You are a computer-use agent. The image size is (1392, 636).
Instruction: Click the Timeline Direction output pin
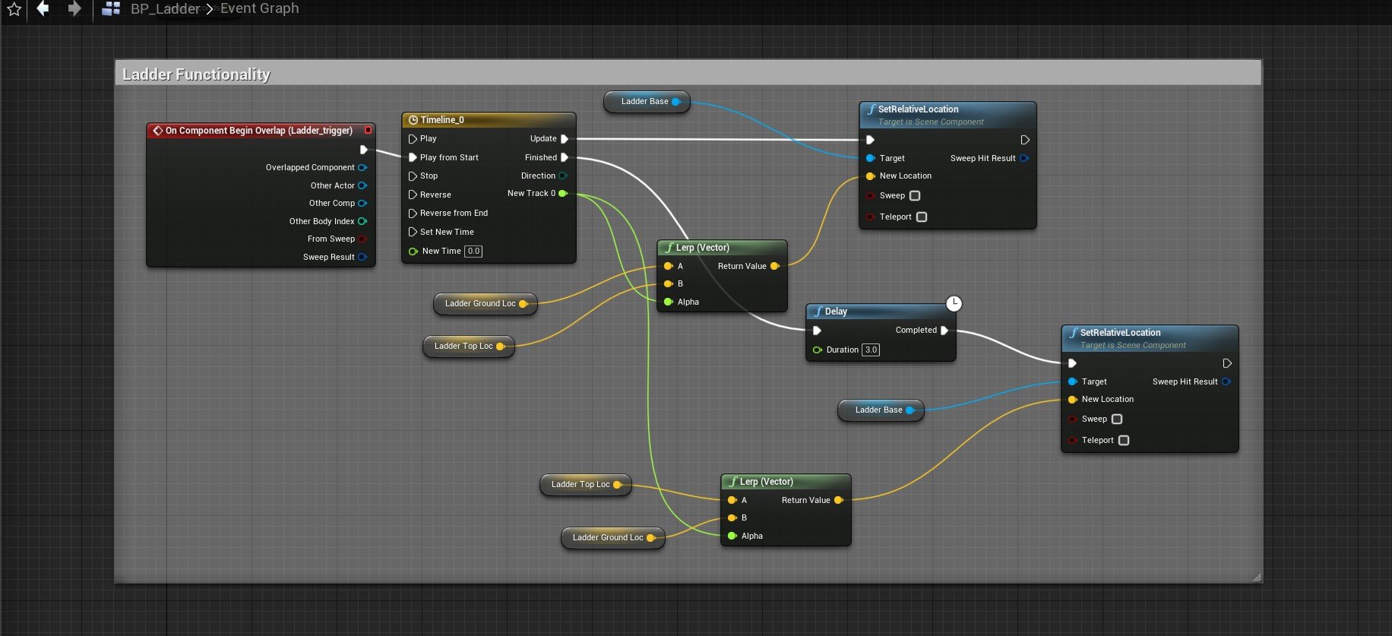[563, 176]
